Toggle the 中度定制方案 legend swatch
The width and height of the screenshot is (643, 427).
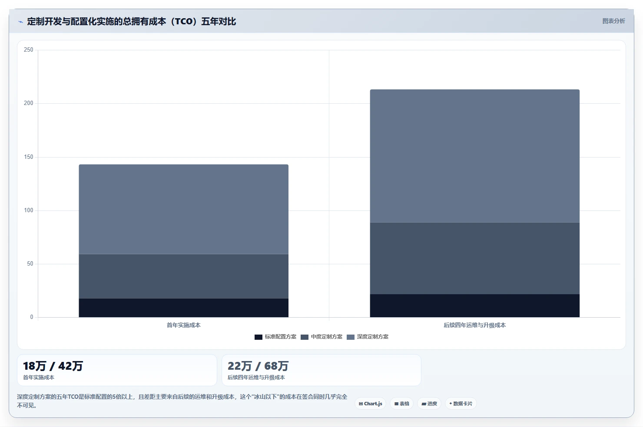(305, 337)
